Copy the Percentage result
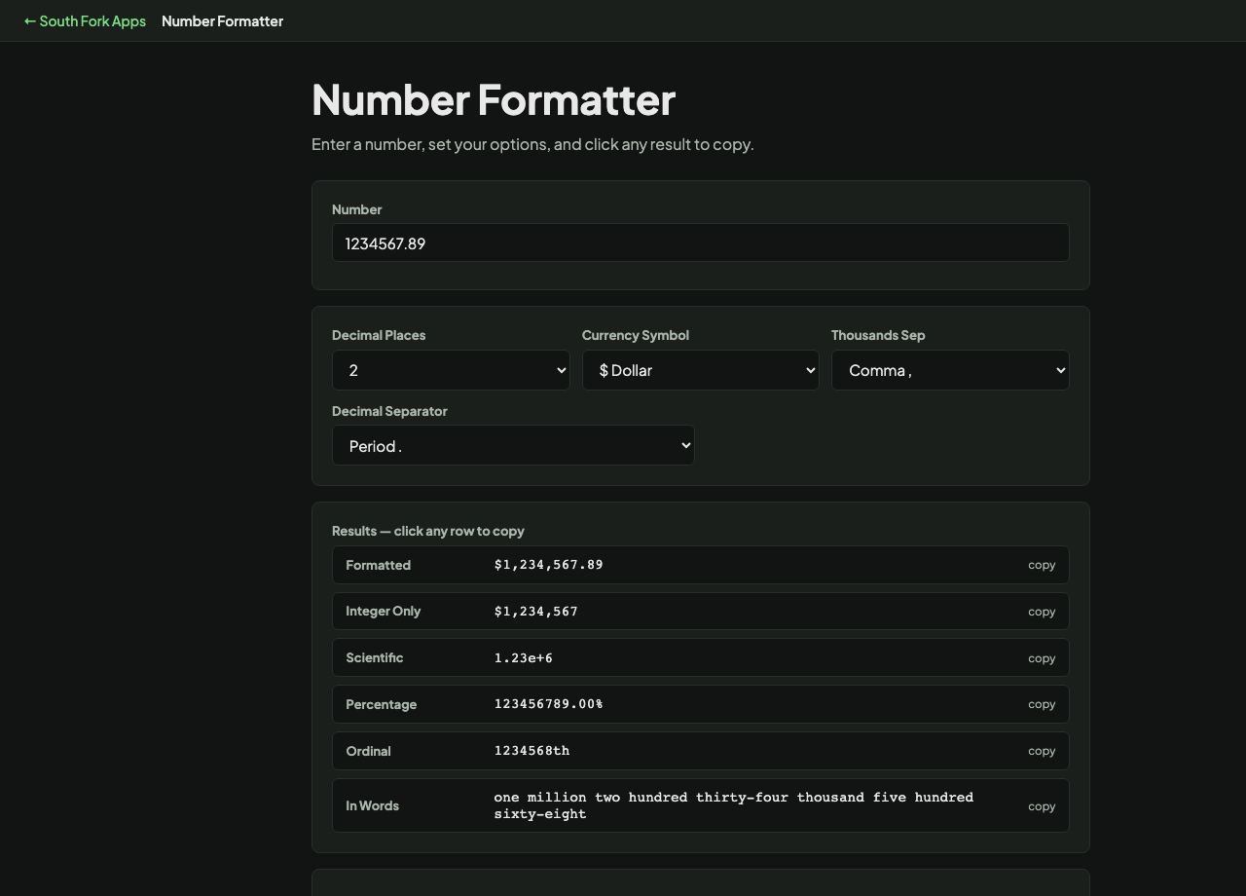The width and height of the screenshot is (1246, 896). point(1042,704)
